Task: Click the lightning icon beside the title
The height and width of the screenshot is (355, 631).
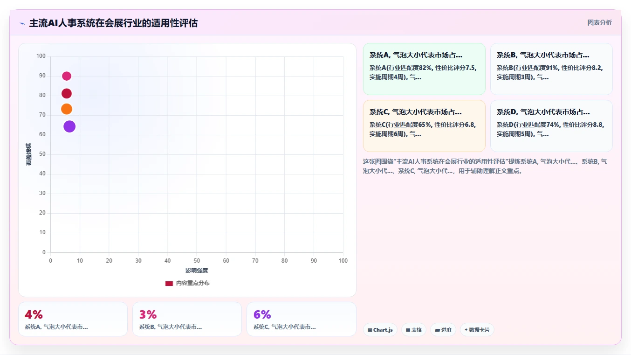Action: [x=22, y=23]
